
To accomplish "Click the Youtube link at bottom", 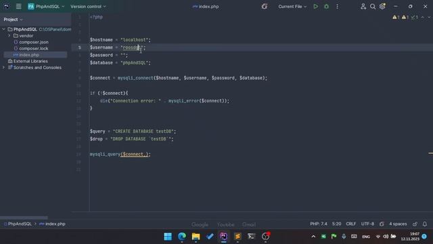I will [225, 224].
